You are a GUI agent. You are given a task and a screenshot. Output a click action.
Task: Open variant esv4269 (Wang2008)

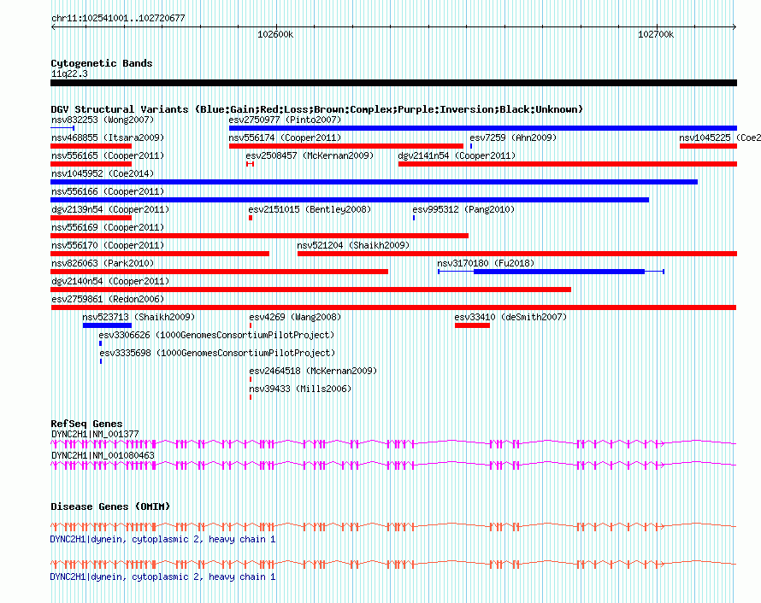[x=295, y=317]
